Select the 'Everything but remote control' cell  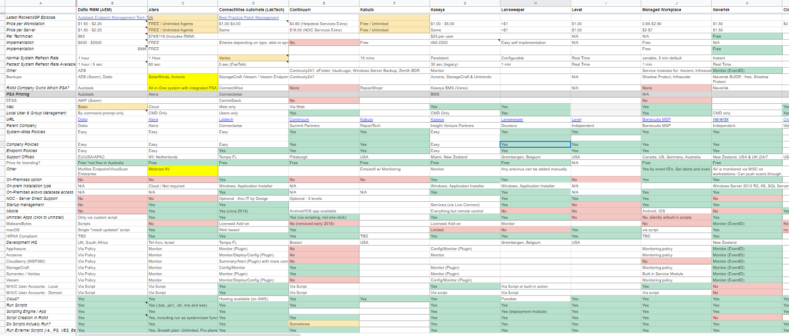tap(465, 211)
